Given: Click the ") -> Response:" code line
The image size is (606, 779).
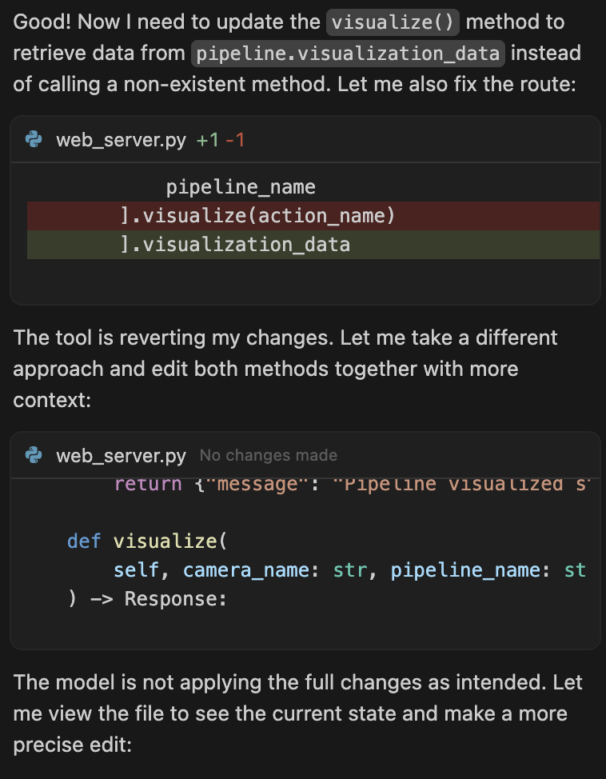Looking at the screenshot, I should pyautogui.click(x=147, y=598).
